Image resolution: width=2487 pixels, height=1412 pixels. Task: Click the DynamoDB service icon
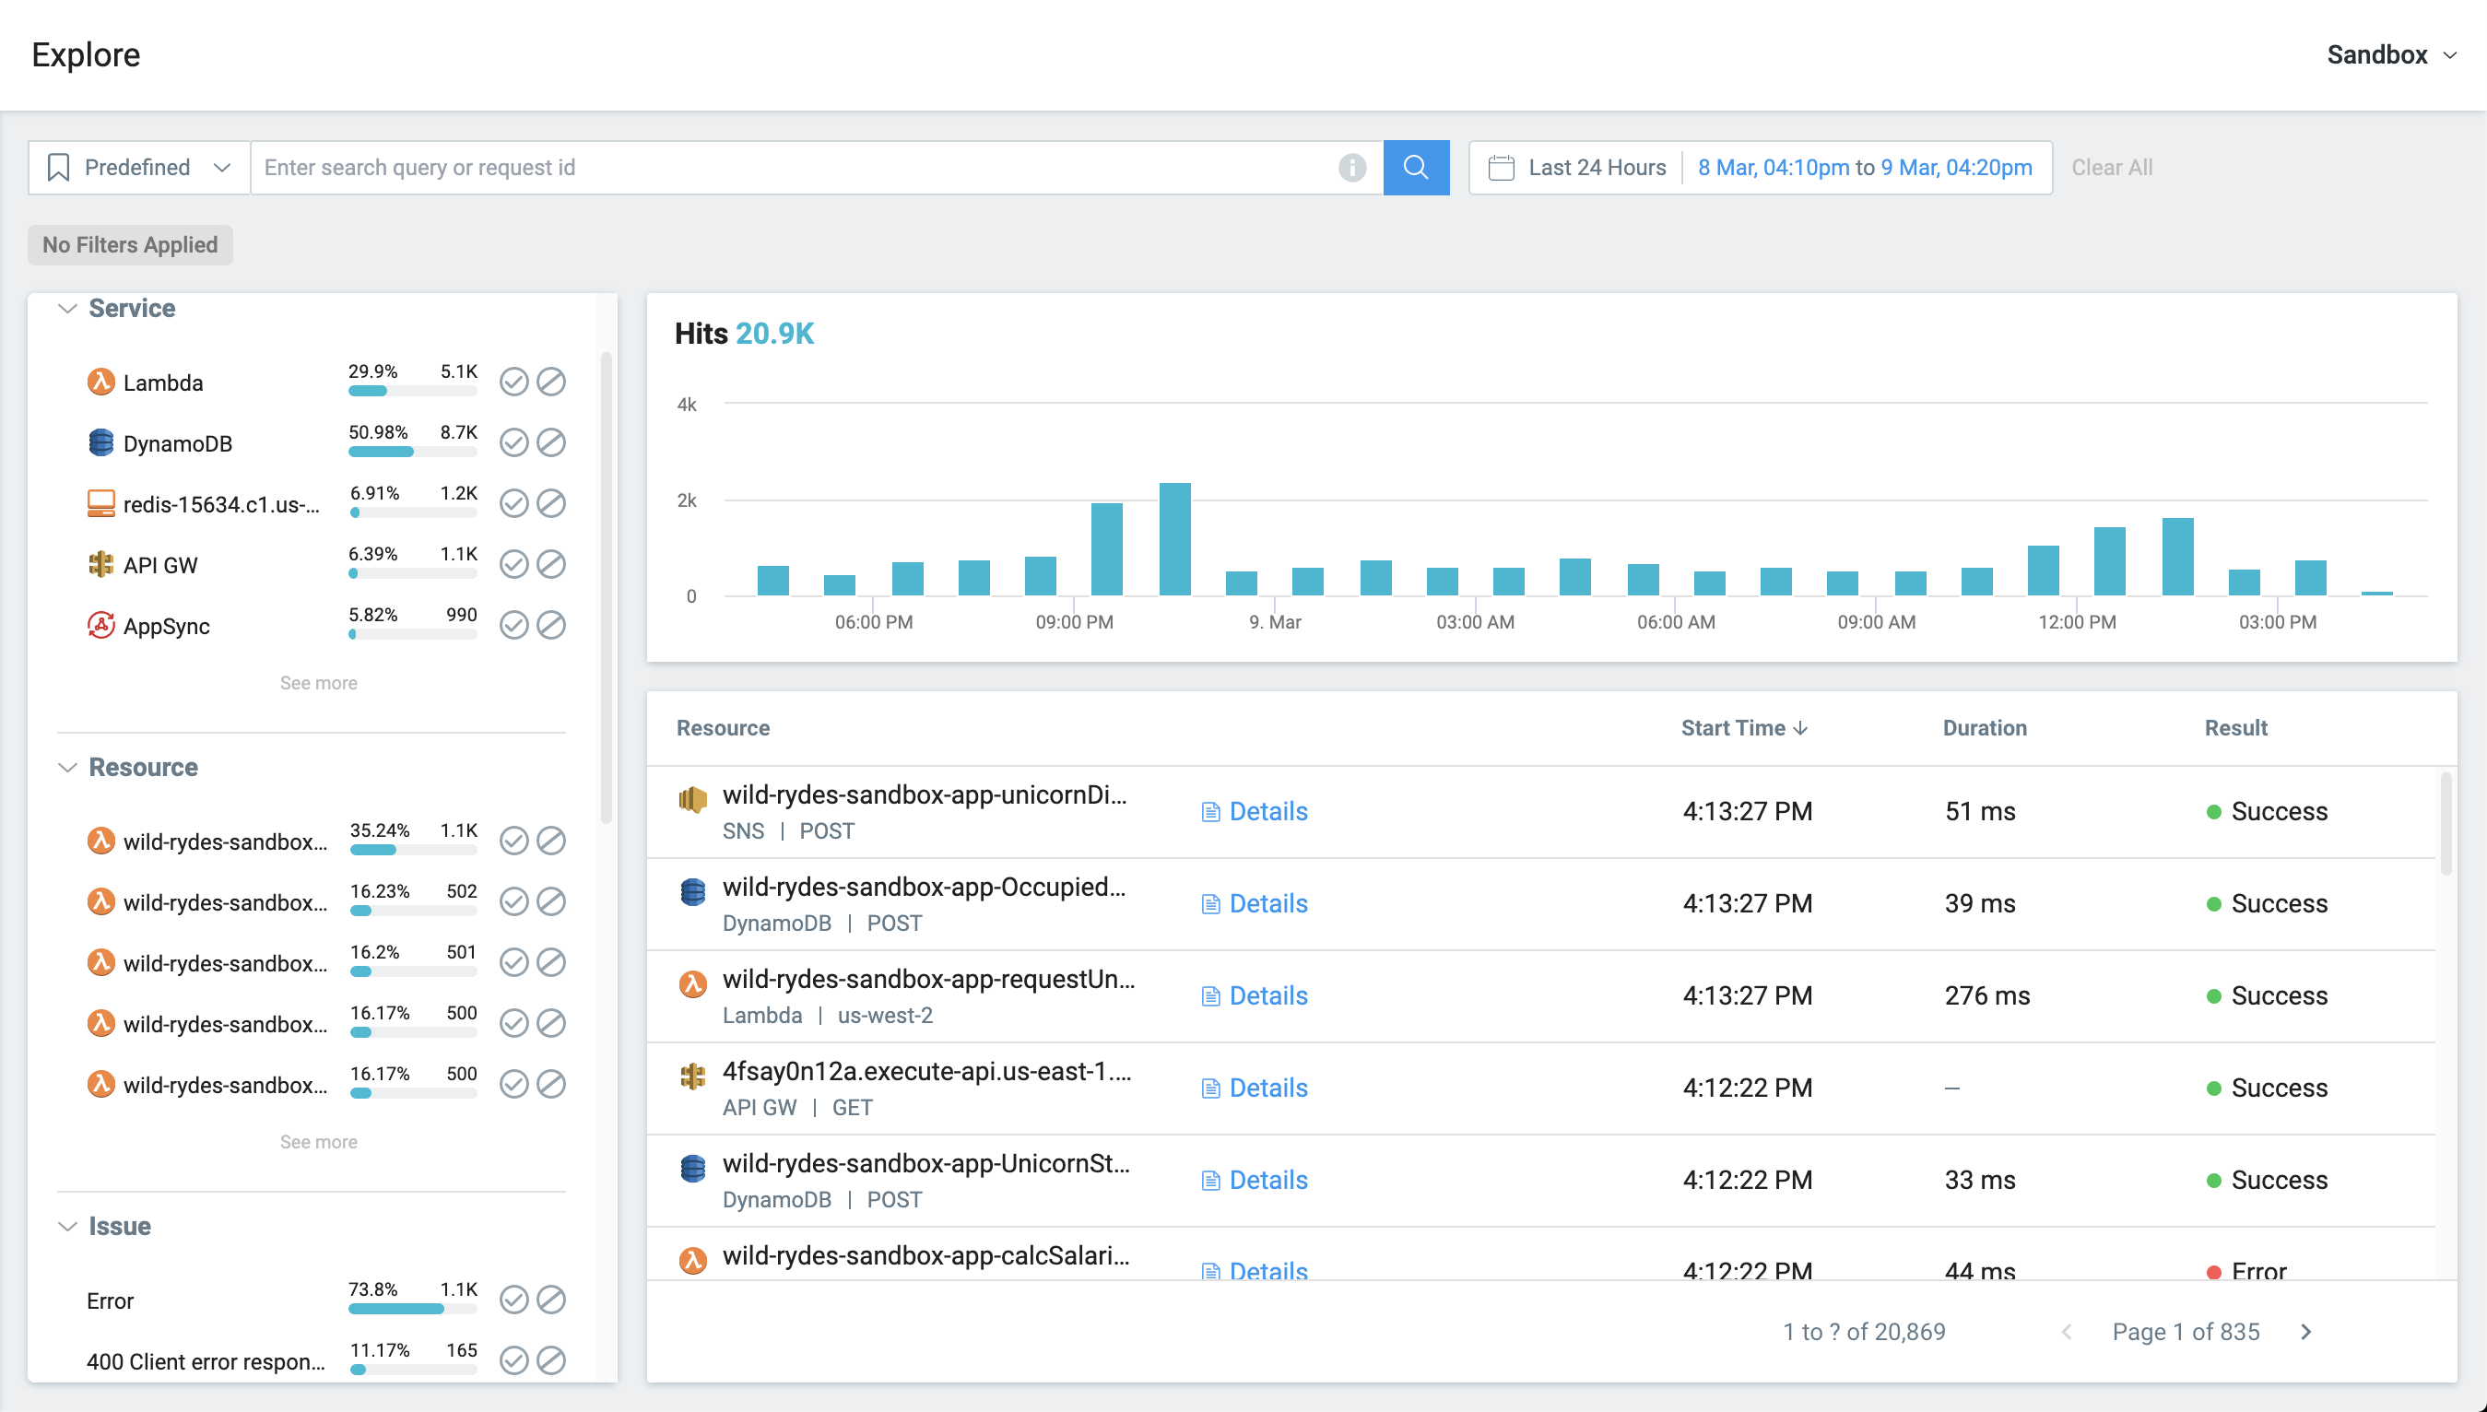pos(100,443)
